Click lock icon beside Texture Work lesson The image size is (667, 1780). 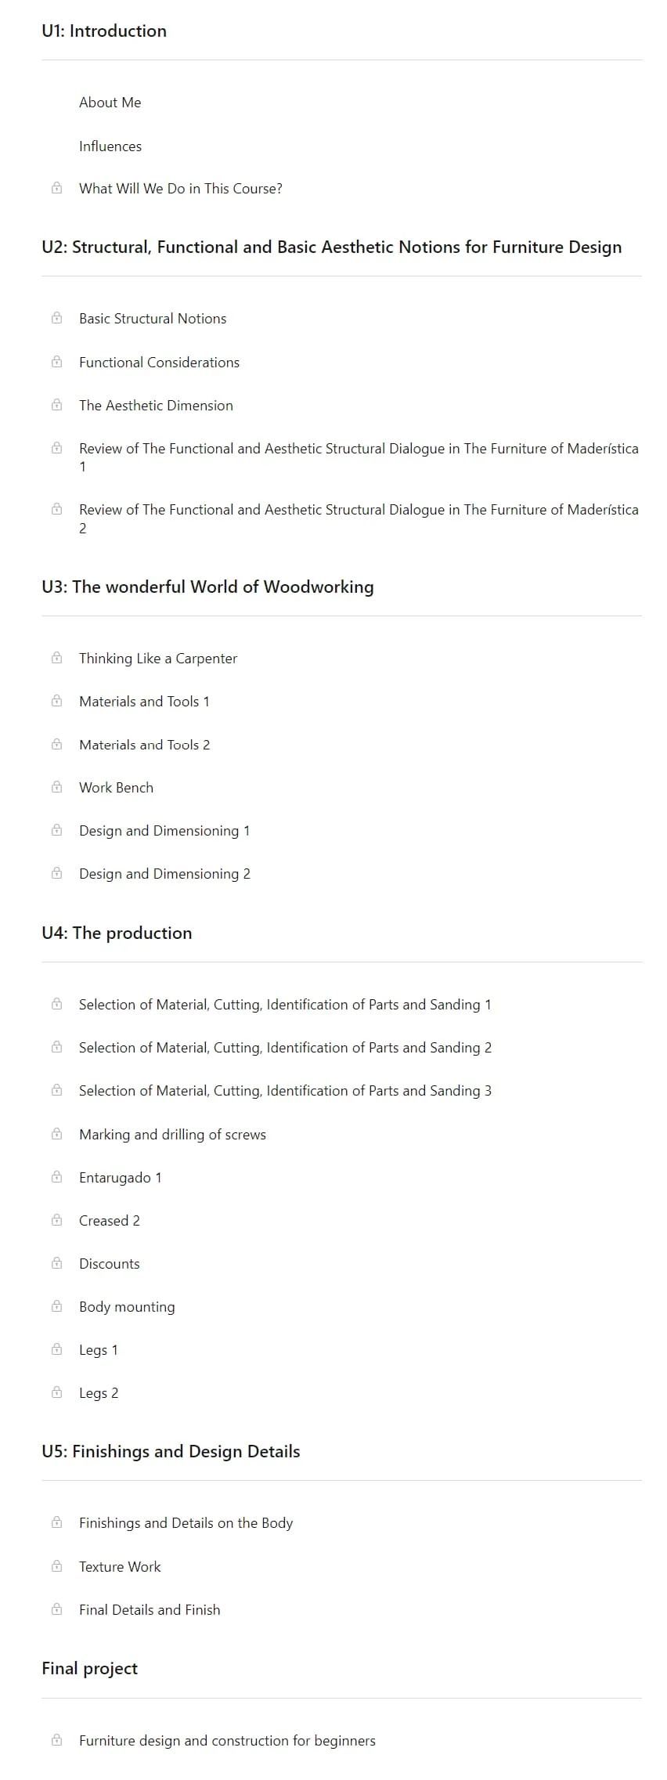56,1566
